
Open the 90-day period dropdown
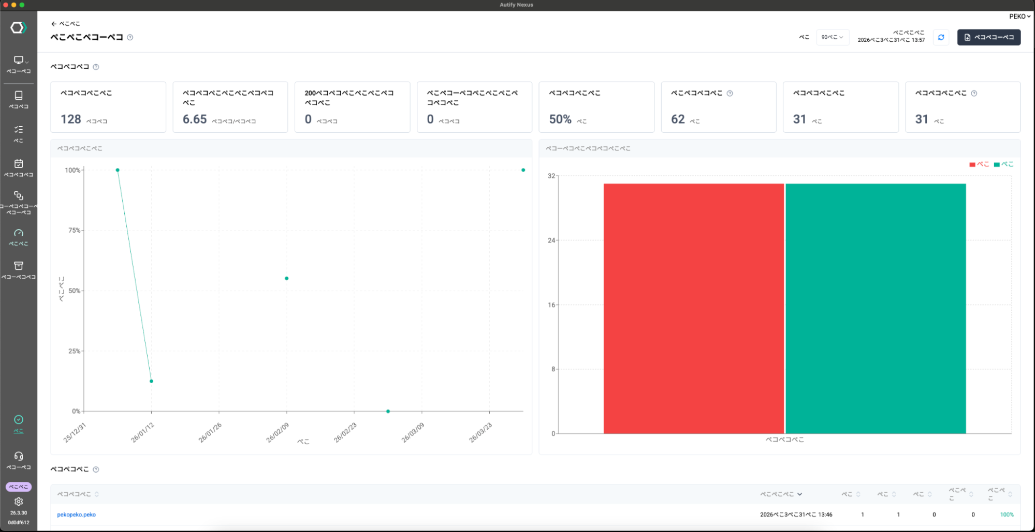(832, 37)
